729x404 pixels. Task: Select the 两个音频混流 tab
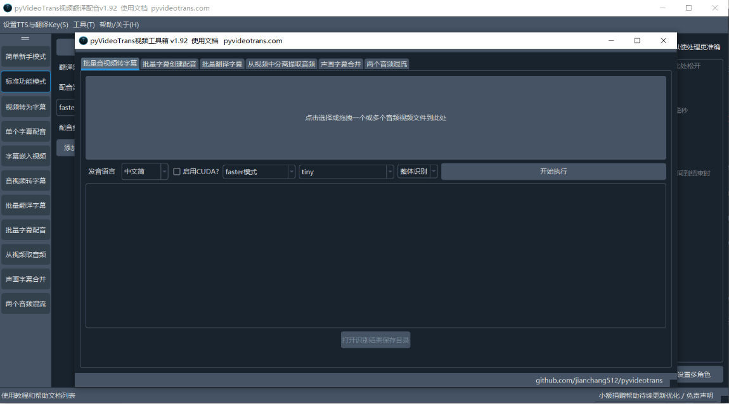pos(387,64)
